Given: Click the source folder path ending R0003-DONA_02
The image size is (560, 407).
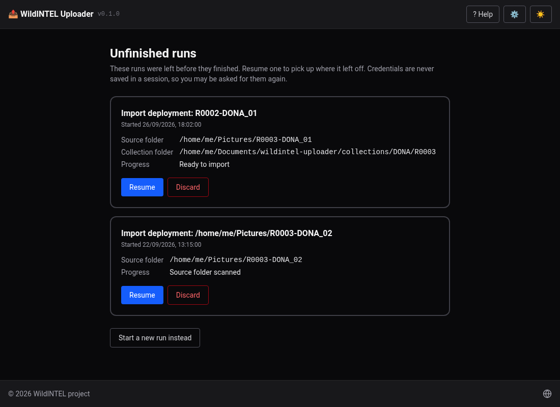Looking at the screenshot, I should point(236,259).
